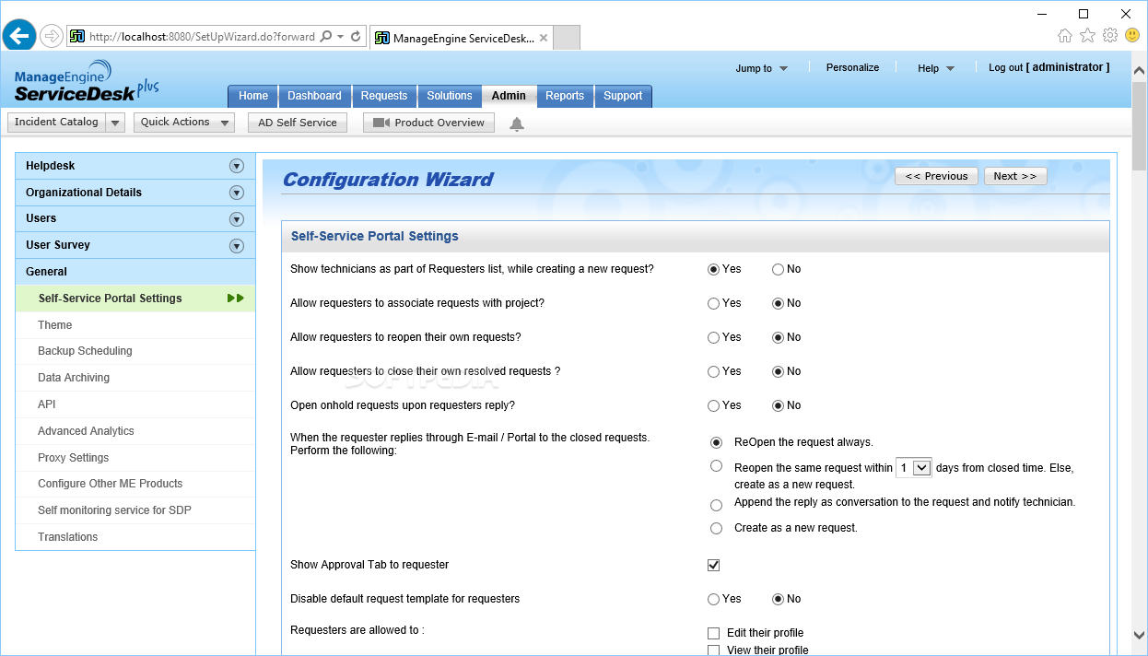Select Yes for opening onhold requests upon reply
This screenshot has height=656, width=1148.
(713, 405)
